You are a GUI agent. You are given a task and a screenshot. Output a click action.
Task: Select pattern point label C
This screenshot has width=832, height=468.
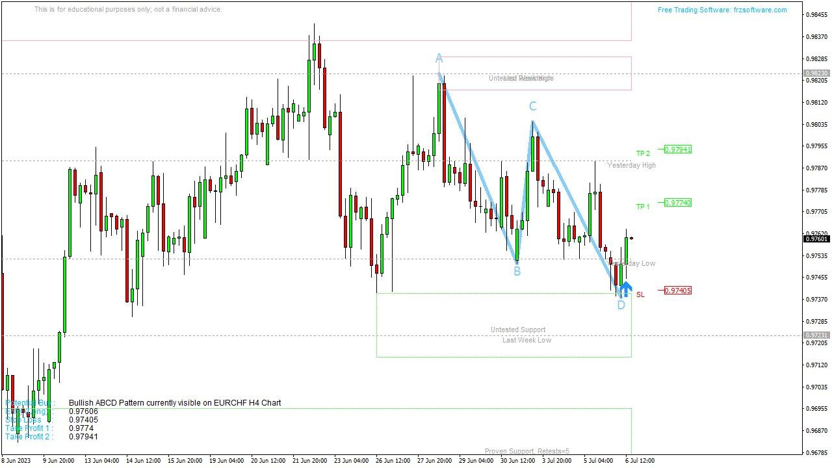532,107
